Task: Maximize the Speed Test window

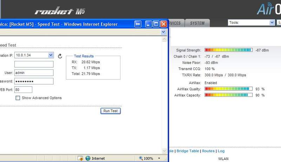Action: [156, 24]
